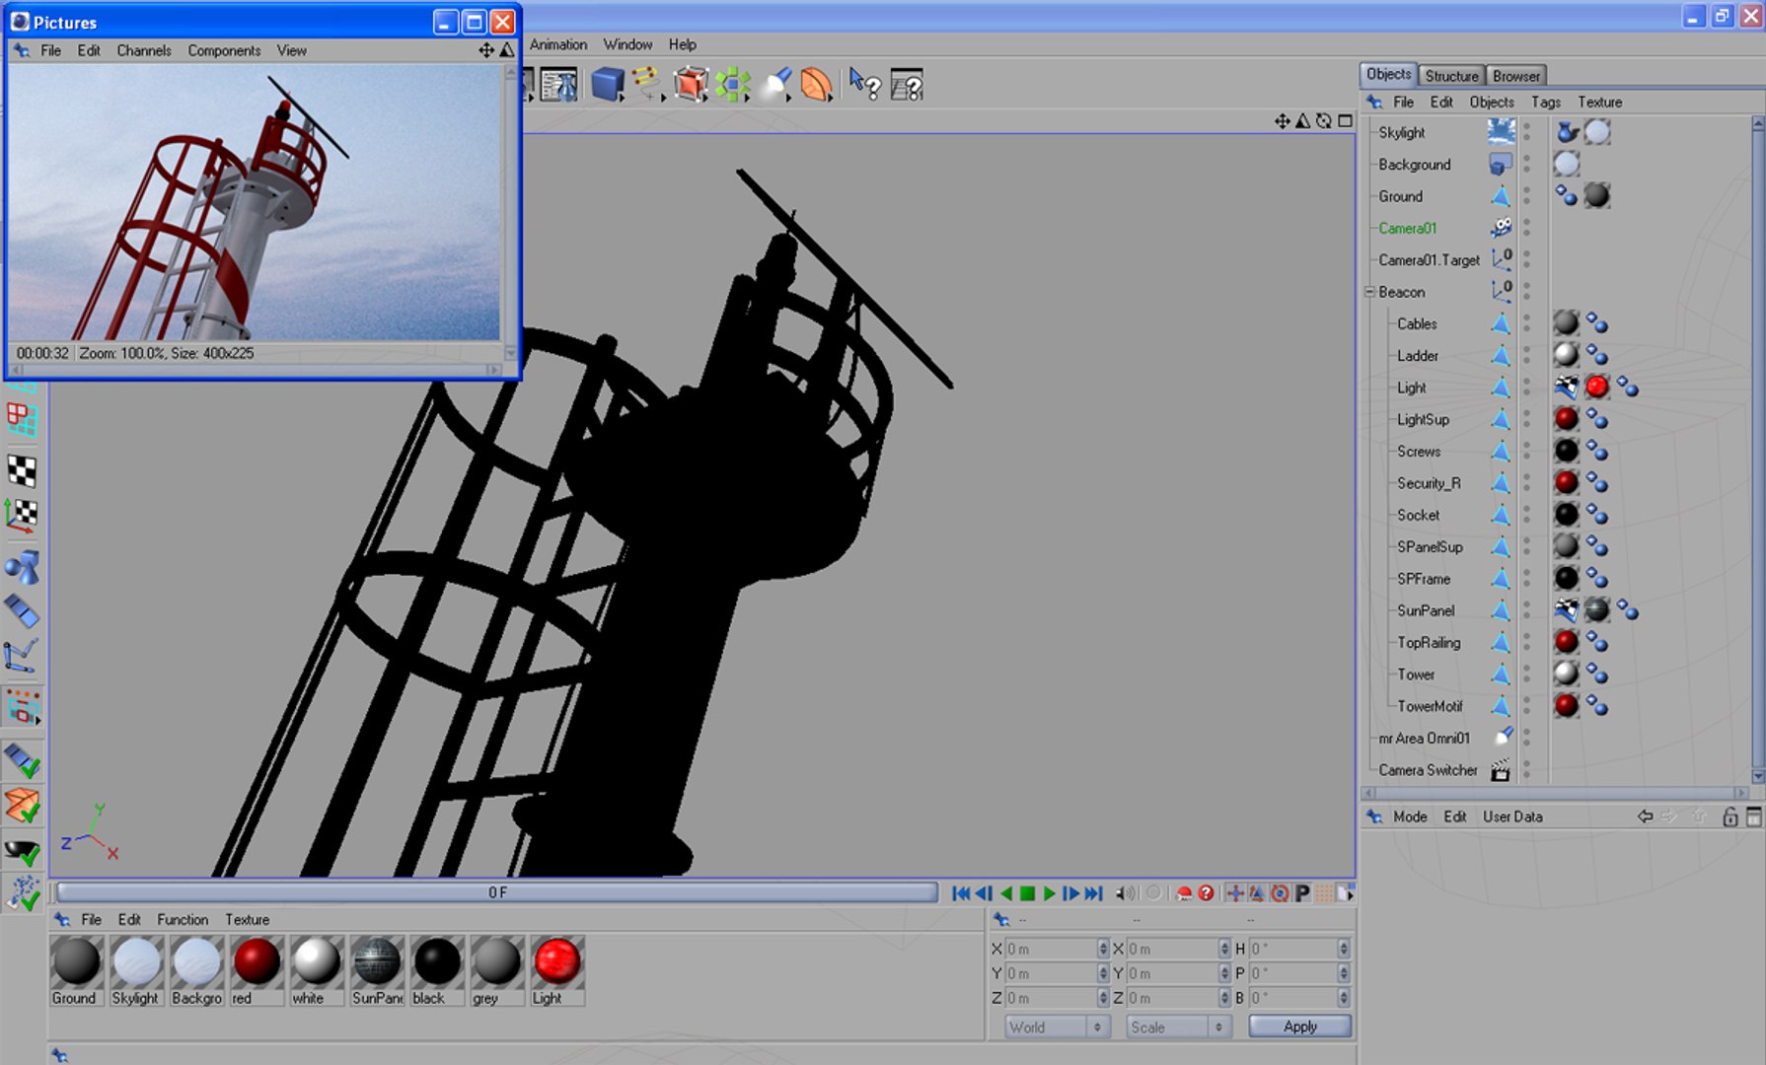Toggle the blue plane filter with checkmark

[22, 759]
